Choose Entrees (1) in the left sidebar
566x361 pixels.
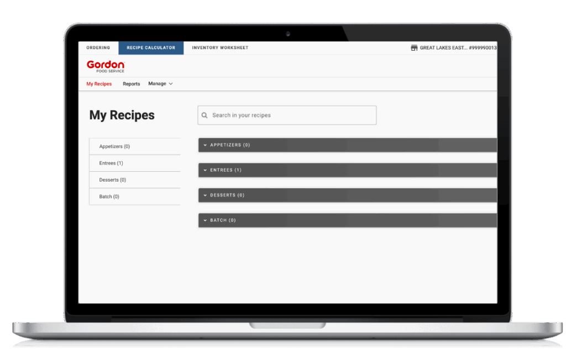(111, 163)
